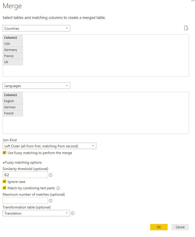Click info icon next to Maximum number of matches
The height and width of the screenshot is (237, 195).
(50, 201)
